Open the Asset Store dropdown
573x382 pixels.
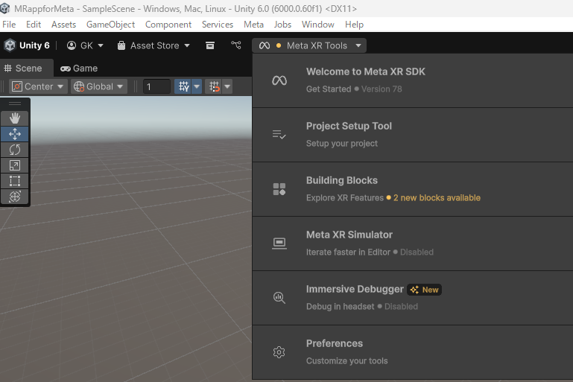click(x=187, y=45)
